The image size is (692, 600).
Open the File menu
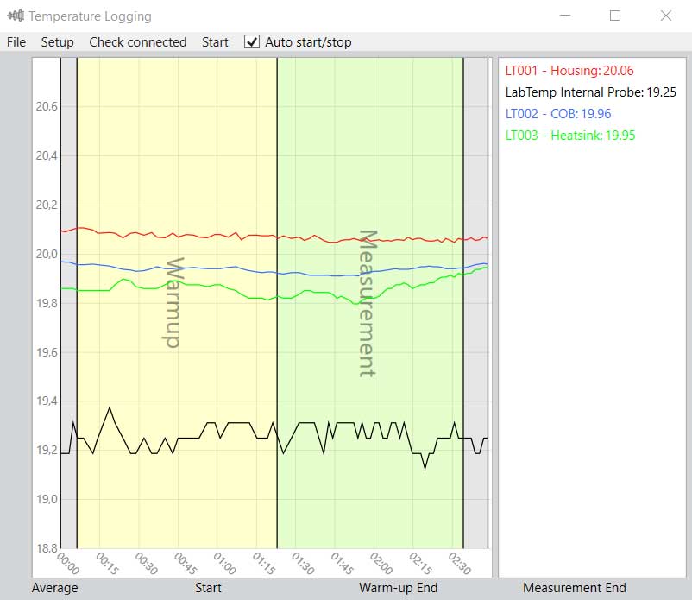16,42
